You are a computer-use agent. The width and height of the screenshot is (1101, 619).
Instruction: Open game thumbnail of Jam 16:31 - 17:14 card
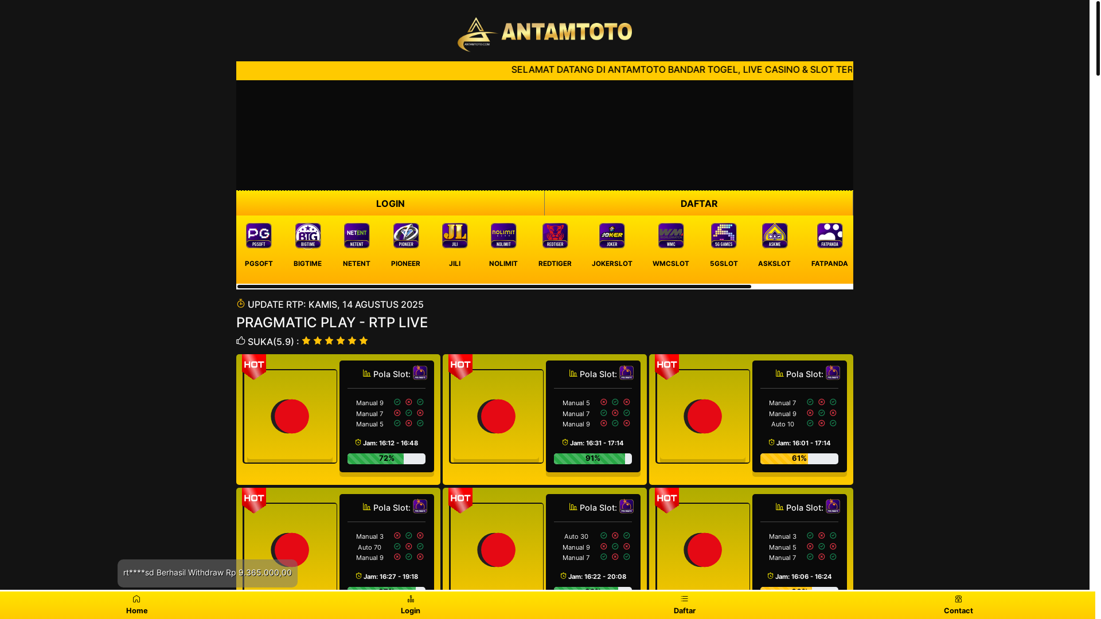(x=497, y=417)
